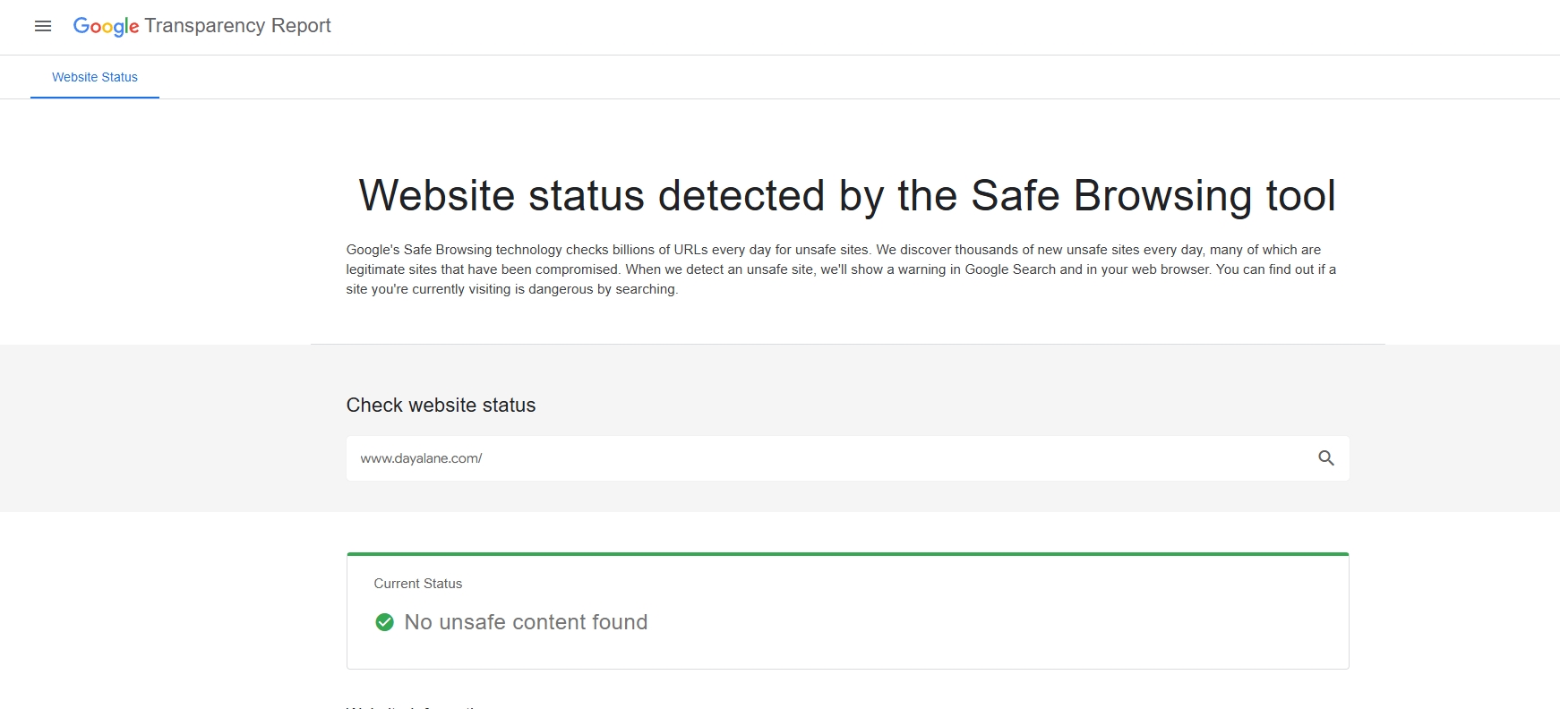Click the Transparency Report header title
This screenshot has height=709, width=1560.
[237, 26]
